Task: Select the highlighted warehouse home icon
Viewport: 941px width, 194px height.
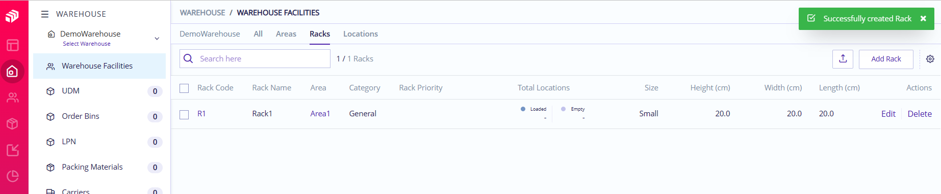Action: pyautogui.click(x=12, y=72)
